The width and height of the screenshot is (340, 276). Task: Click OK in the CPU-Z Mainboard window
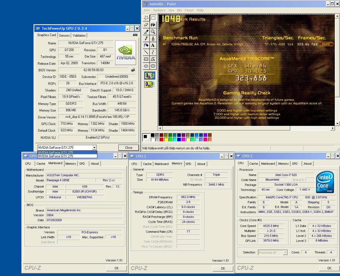[117, 268]
